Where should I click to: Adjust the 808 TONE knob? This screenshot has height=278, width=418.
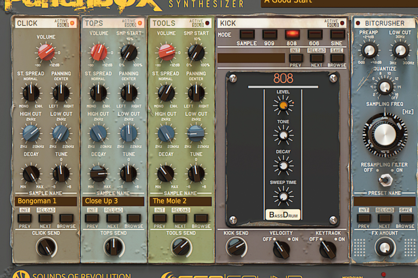[x=283, y=135]
